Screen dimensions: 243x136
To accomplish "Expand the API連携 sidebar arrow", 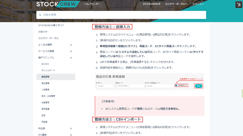I will point(71,135).
